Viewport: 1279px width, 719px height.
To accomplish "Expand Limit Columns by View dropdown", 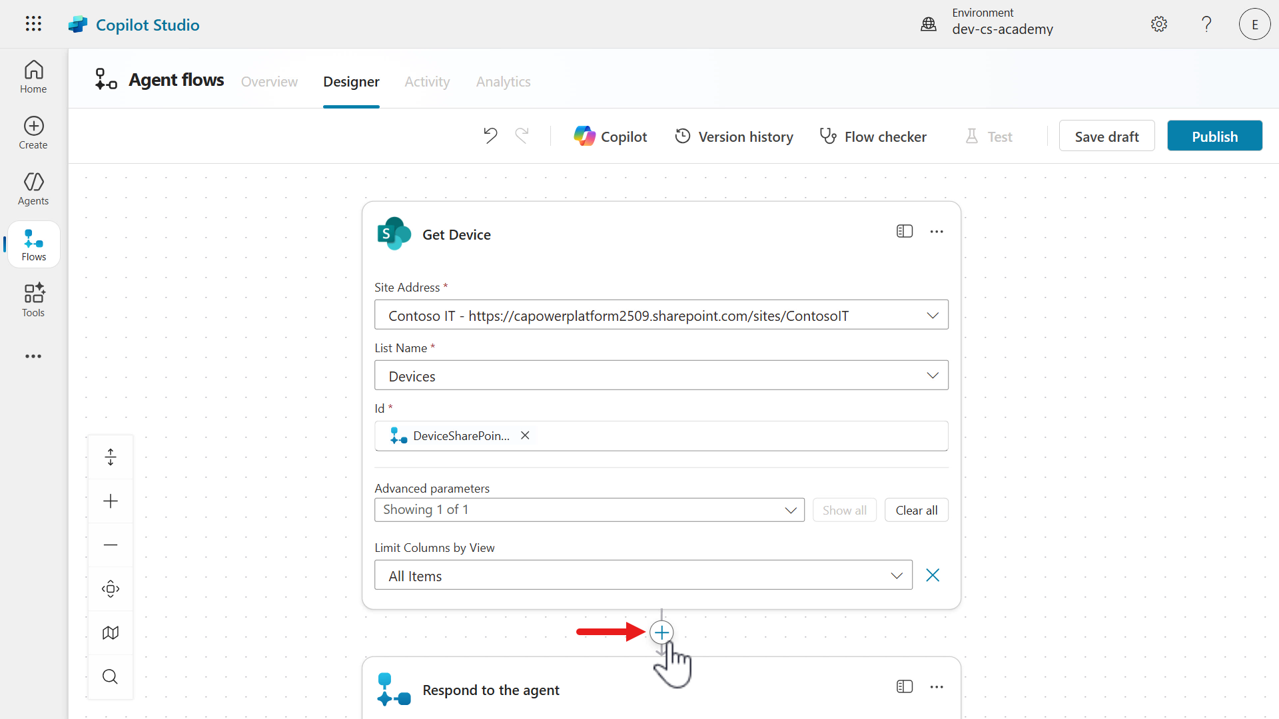I will click(897, 575).
